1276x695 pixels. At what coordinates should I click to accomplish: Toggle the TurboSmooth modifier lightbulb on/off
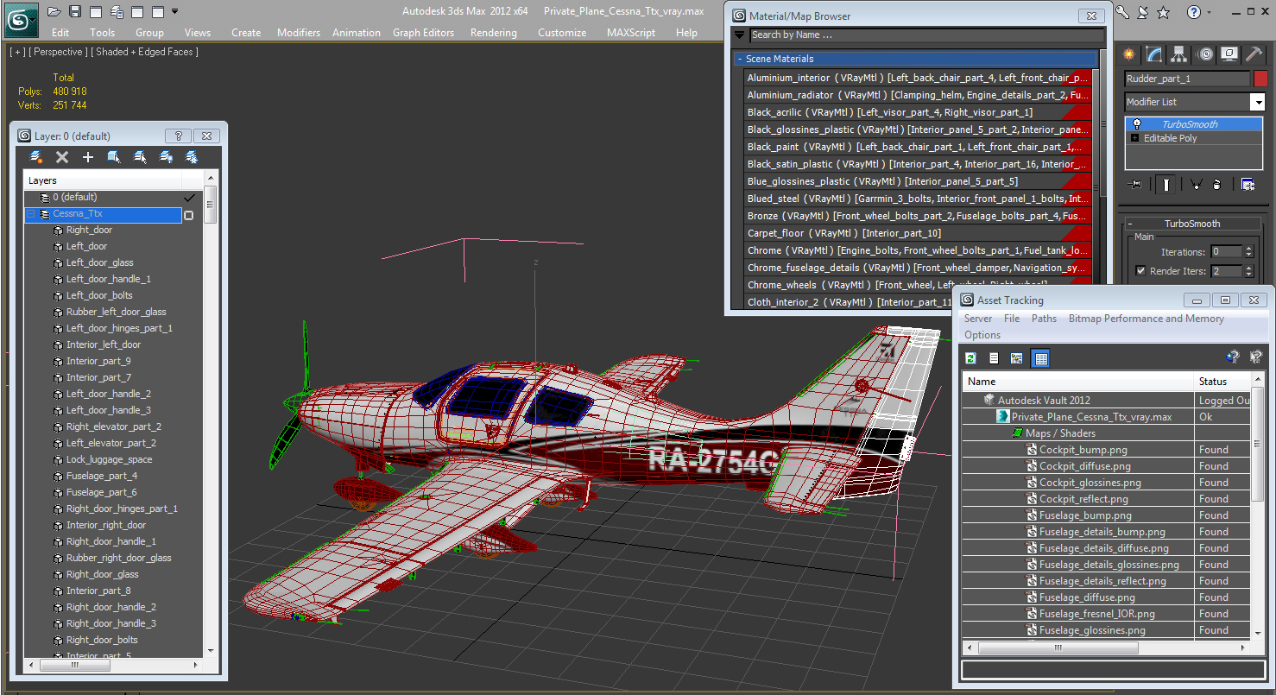1137,124
